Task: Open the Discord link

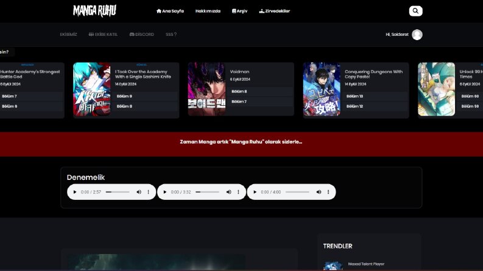Action: tap(142, 35)
